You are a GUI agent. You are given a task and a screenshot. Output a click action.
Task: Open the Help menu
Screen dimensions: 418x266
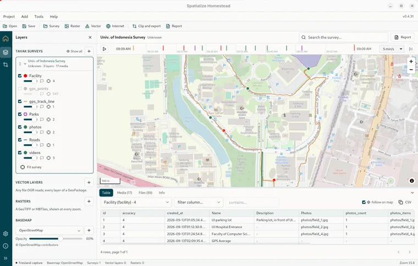(53, 16)
